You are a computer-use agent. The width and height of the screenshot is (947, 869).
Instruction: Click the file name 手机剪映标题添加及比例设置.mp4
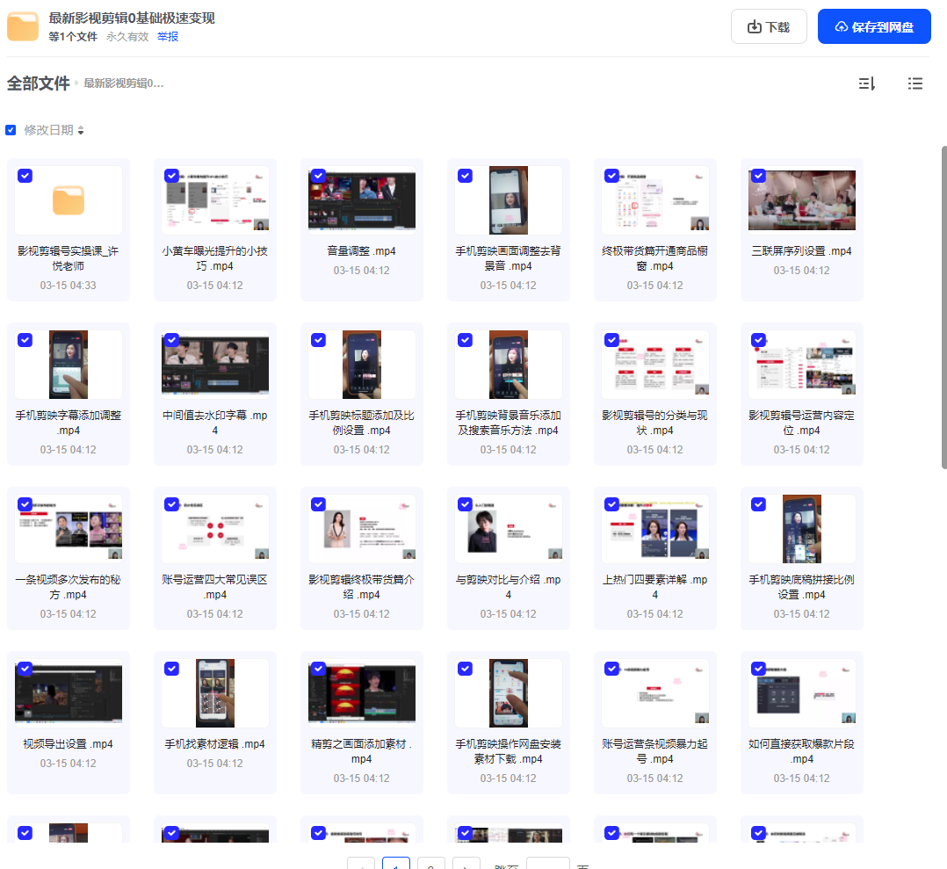[362, 423]
